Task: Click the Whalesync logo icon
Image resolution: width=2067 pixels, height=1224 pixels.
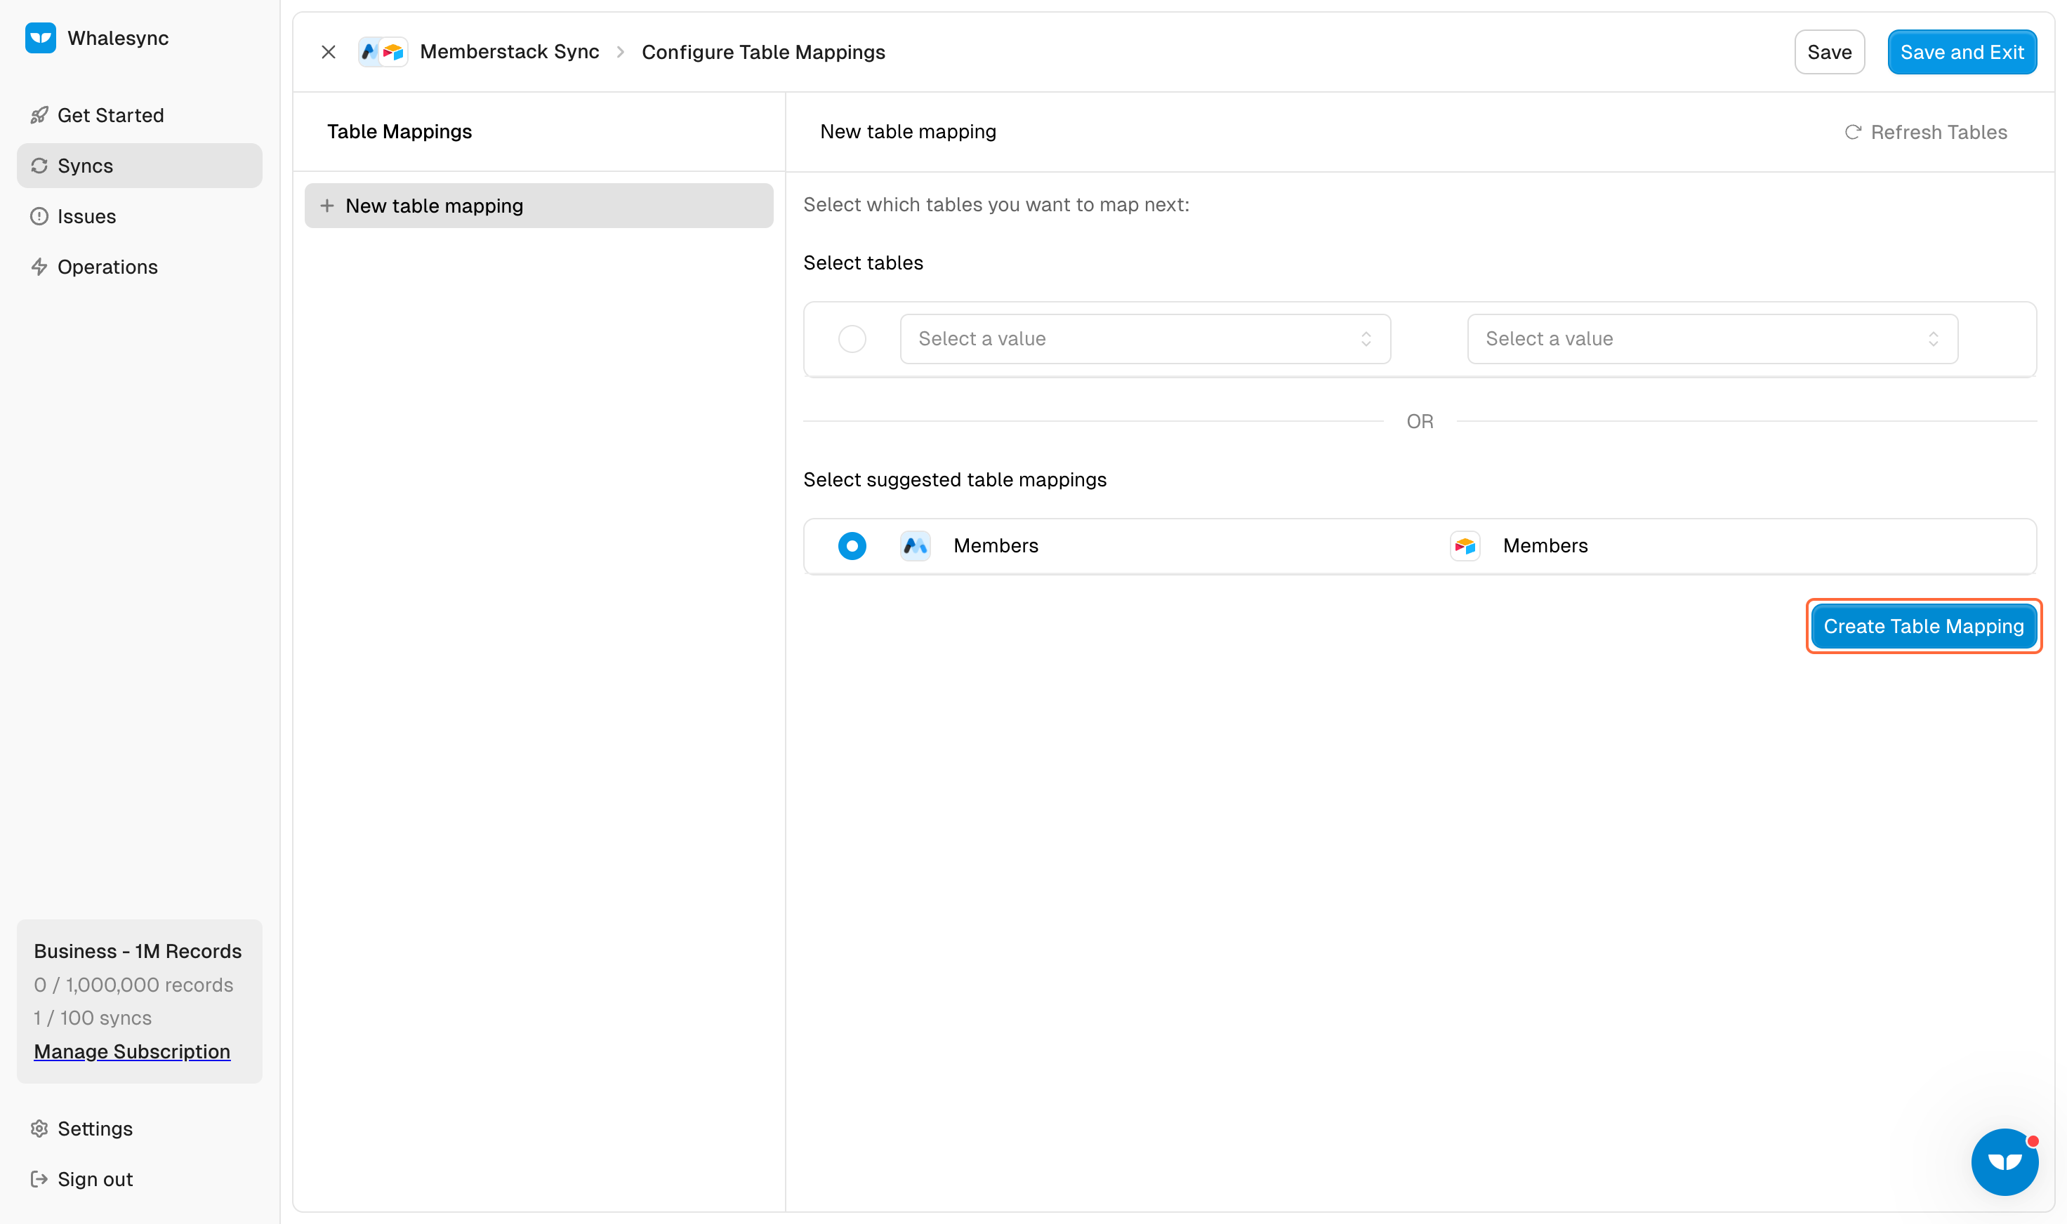Action: pos(41,38)
